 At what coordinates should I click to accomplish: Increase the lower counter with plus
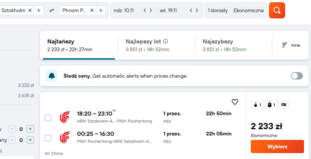pyautogui.click(x=30, y=140)
